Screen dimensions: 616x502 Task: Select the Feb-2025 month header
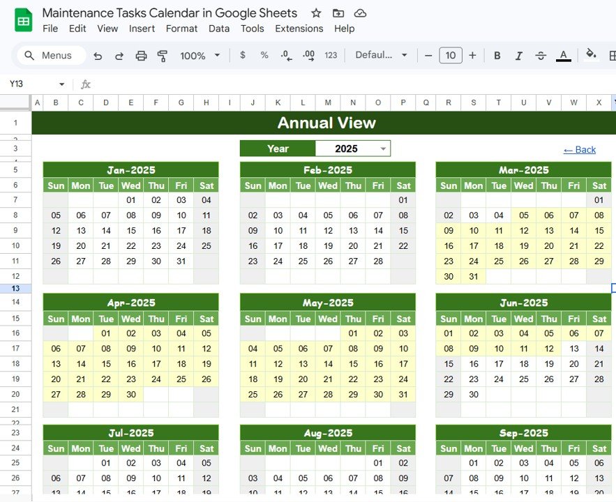click(328, 170)
